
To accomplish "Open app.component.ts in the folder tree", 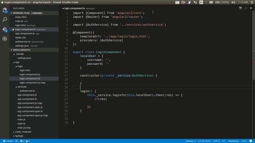I will (x=27, y=99).
